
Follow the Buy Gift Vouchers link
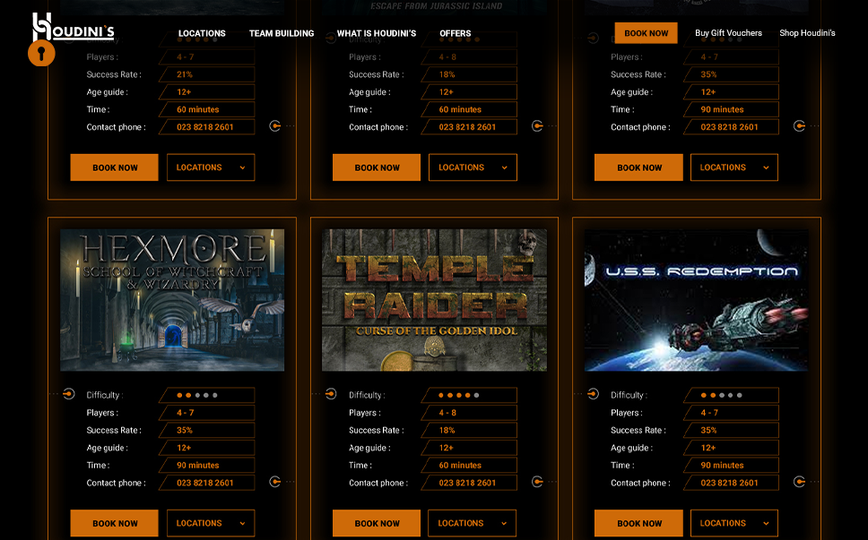(x=728, y=33)
